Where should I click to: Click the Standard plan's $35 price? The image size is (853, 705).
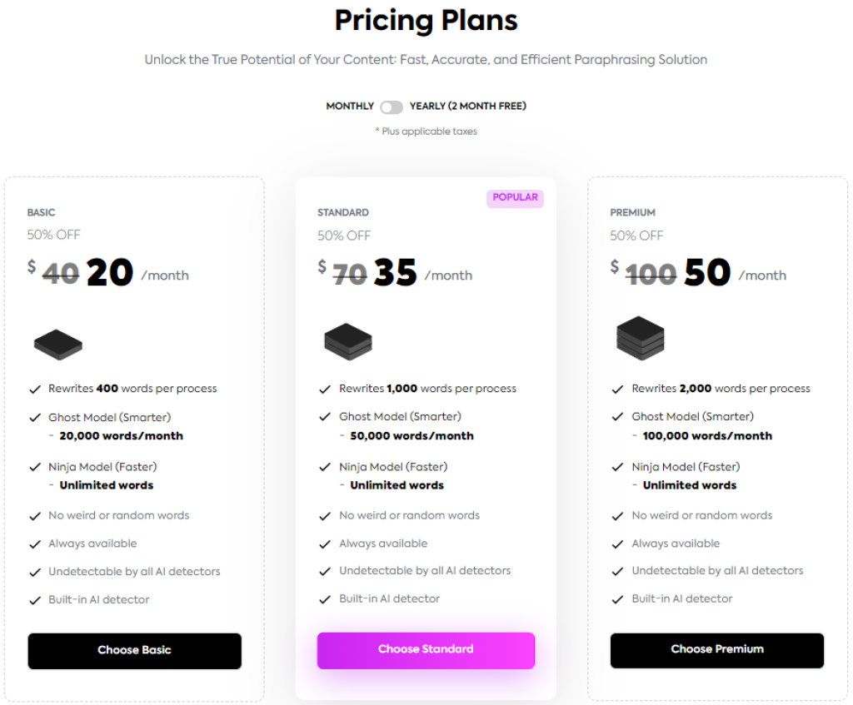[x=396, y=273]
